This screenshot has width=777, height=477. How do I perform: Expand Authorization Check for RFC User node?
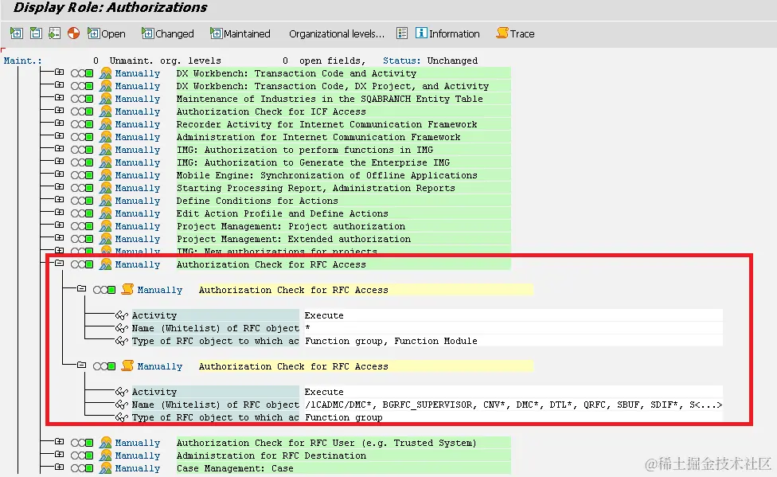pyautogui.click(x=60, y=442)
